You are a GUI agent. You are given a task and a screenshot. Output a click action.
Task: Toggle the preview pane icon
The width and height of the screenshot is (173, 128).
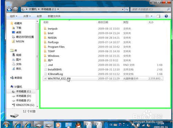pyautogui.click(x=159, y=16)
